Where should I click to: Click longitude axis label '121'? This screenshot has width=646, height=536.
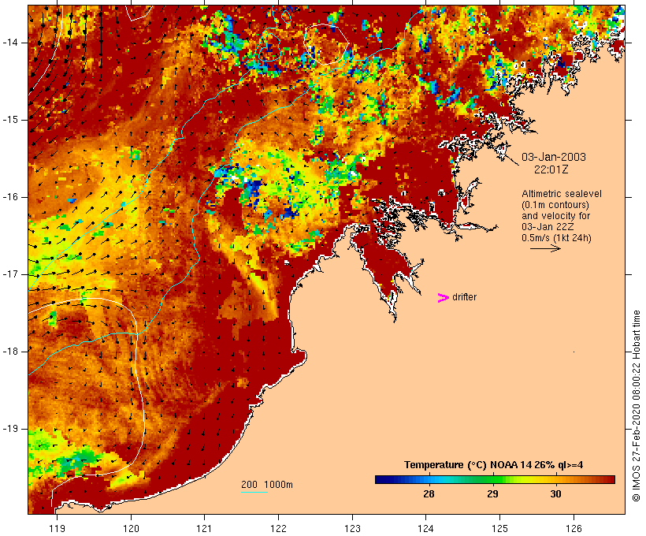coord(204,528)
